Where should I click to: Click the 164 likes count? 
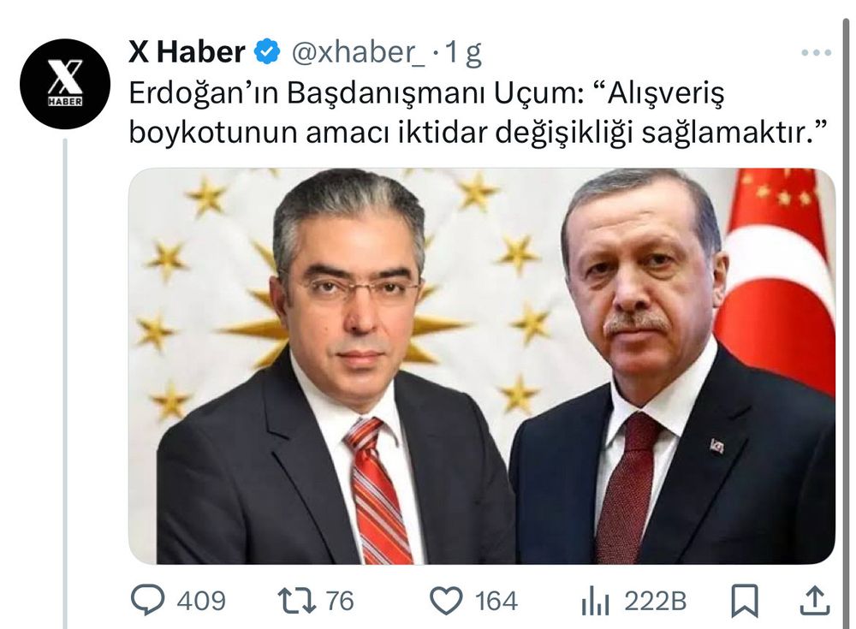496,601
